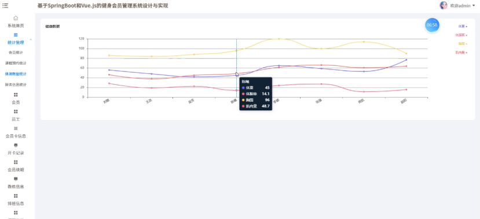Click the 胸围 96 row in tooltip
Viewport: 480px width, 219px height.
click(x=255, y=100)
